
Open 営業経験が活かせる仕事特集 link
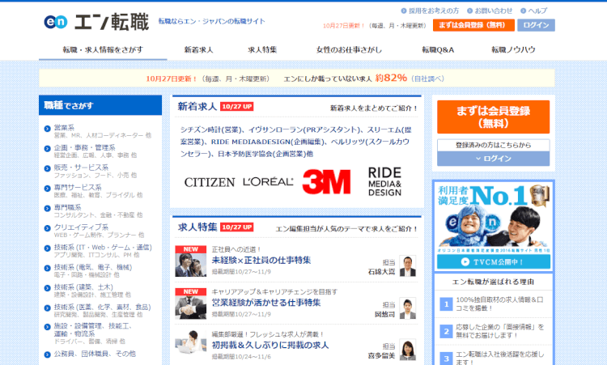(x=266, y=303)
